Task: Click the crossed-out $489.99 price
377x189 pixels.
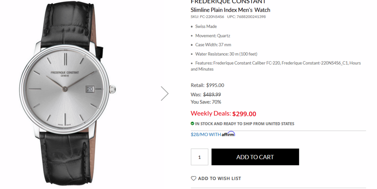Action: point(212,94)
